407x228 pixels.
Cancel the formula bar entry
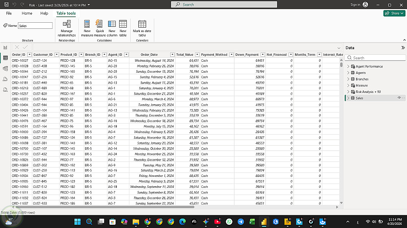click(17, 47)
